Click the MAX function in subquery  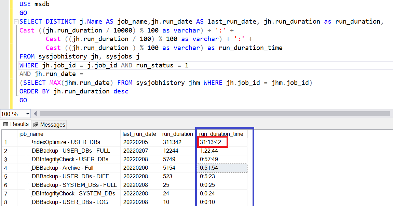click(55, 83)
